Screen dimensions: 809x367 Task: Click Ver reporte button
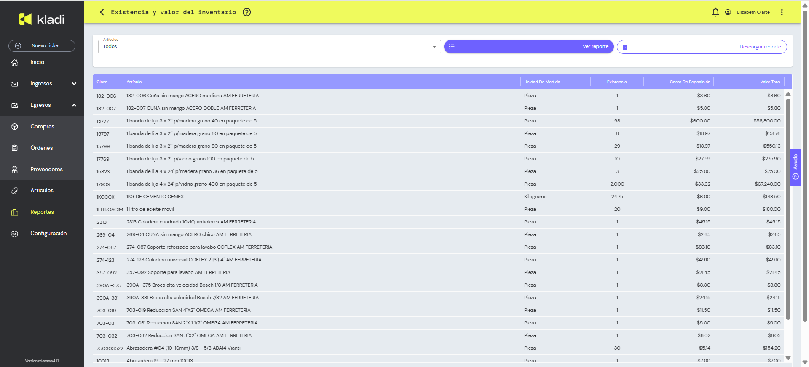coord(529,47)
